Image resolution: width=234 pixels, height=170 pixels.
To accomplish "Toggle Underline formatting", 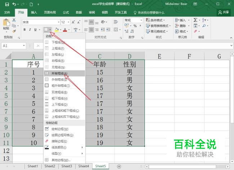I will (35, 30).
